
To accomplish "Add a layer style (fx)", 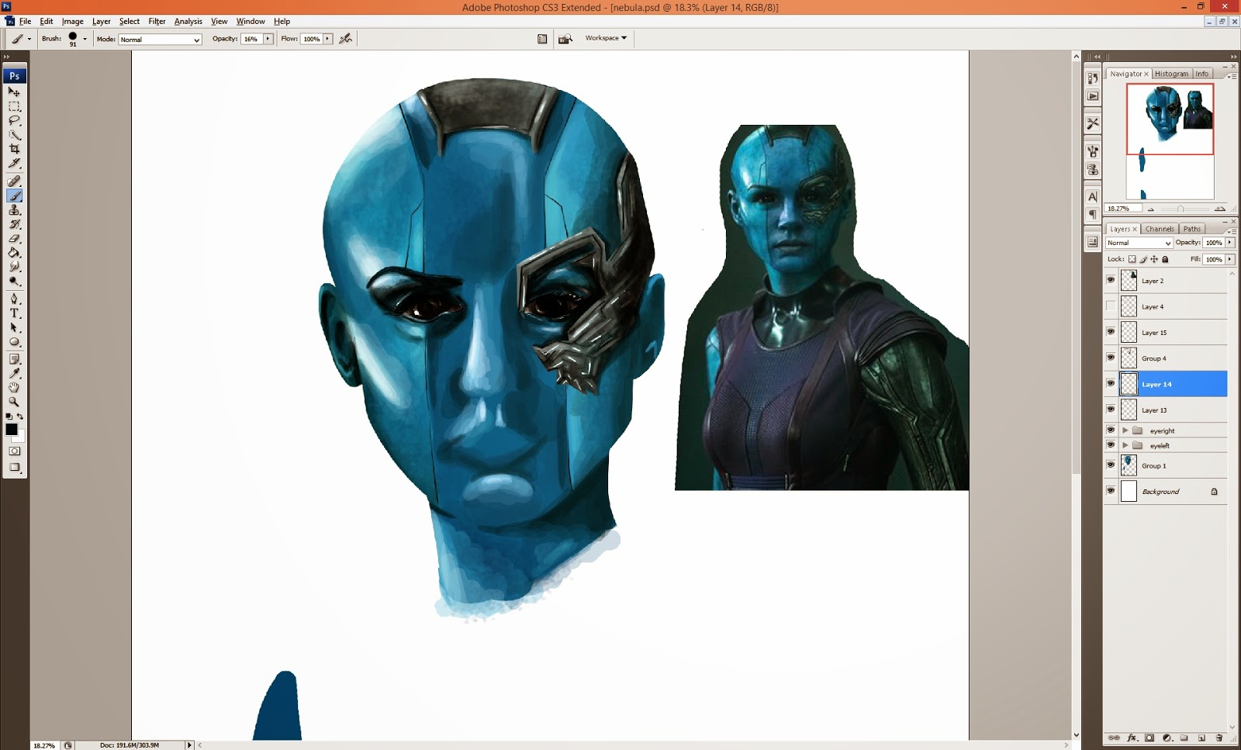I will (1132, 738).
